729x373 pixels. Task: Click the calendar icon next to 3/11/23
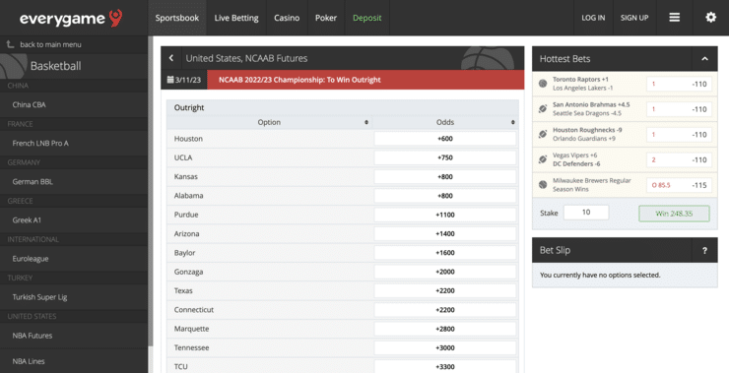coord(170,80)
